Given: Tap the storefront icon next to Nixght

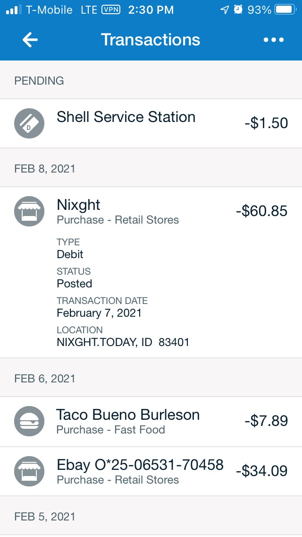Looking at the screenshot, I should point(29,211).
